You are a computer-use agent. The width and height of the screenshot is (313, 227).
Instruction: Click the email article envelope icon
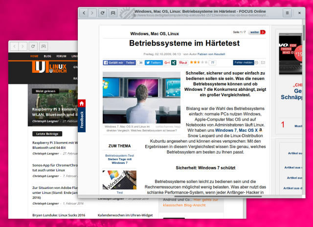pos(263,62)
